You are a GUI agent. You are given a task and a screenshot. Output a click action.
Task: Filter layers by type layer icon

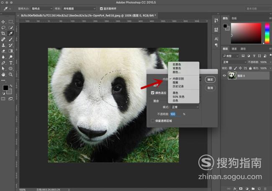(254, 56)
